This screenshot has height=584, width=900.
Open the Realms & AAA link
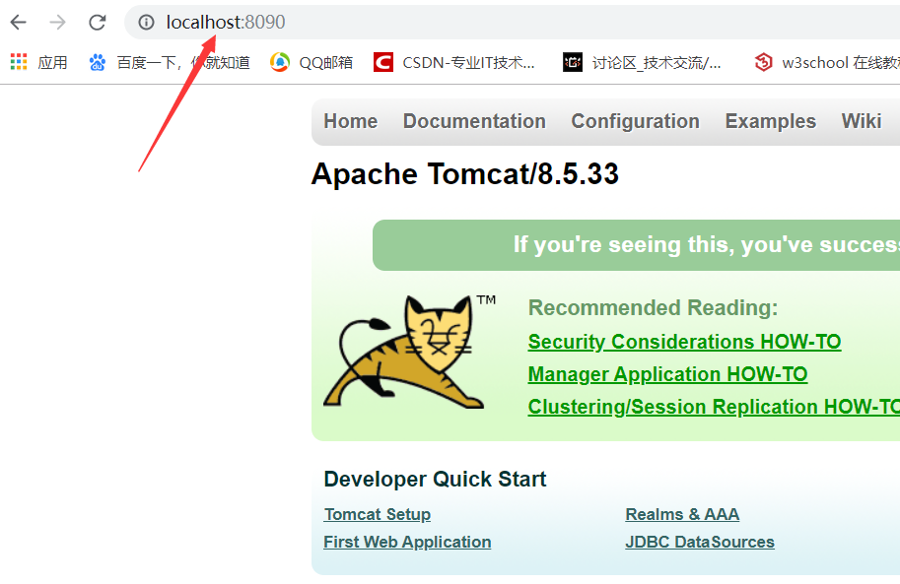[682, 515]
